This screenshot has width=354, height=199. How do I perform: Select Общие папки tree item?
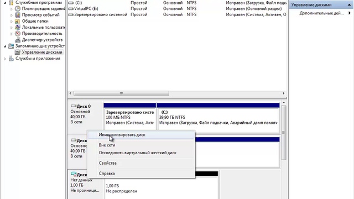[x=35, y=21]
